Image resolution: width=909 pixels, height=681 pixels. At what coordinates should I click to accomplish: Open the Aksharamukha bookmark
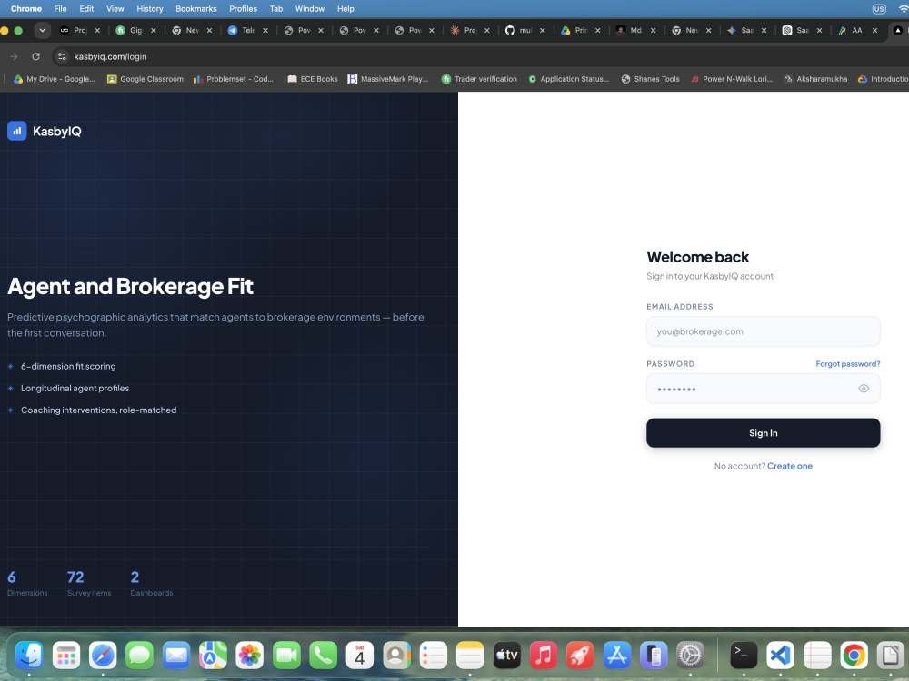pyautogui.click(x=815, y=79)
